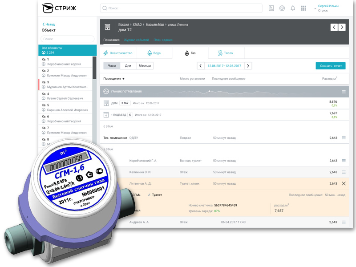Screen dimensions: 356x267
Task: Select Дни period toggle
Action: click(x=128, y=65)
